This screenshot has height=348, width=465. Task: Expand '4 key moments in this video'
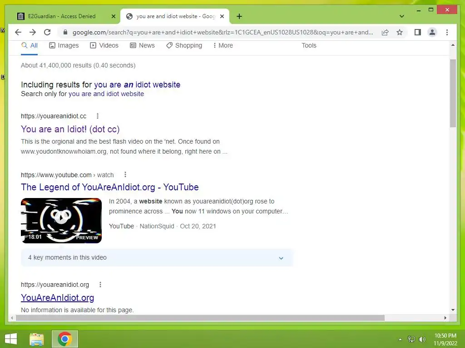point(157,258)
